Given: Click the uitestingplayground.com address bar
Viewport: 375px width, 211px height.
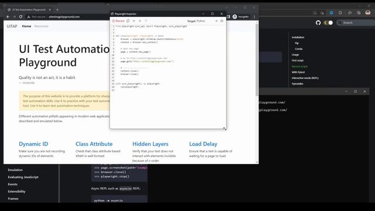Looking at the screenshot, I should pyautogui.click(x=64, y=17).
